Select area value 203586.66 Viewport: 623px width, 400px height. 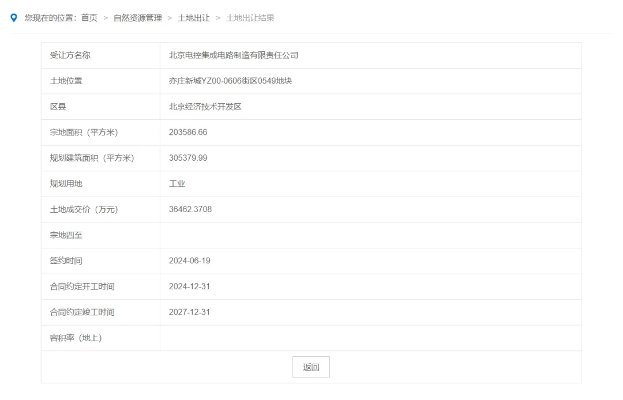[188, 132]
